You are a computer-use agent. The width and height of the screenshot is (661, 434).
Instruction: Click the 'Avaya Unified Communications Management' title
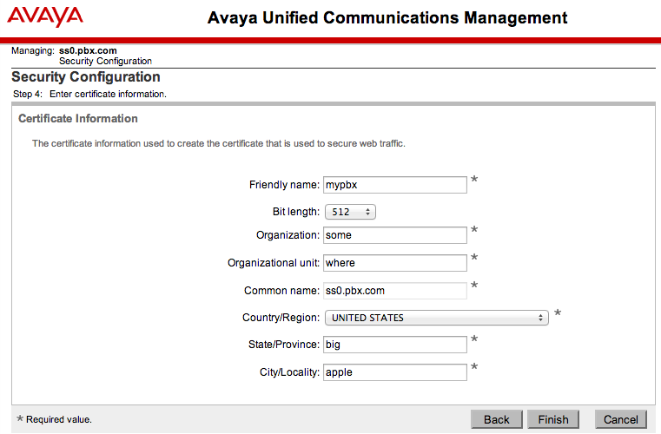click(387, 18)
